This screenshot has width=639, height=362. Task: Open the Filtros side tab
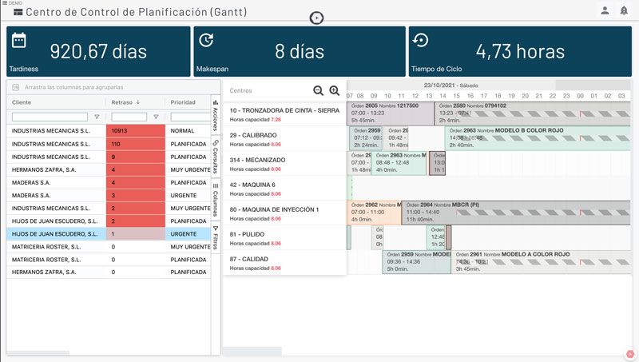click(x=216, y=237)
